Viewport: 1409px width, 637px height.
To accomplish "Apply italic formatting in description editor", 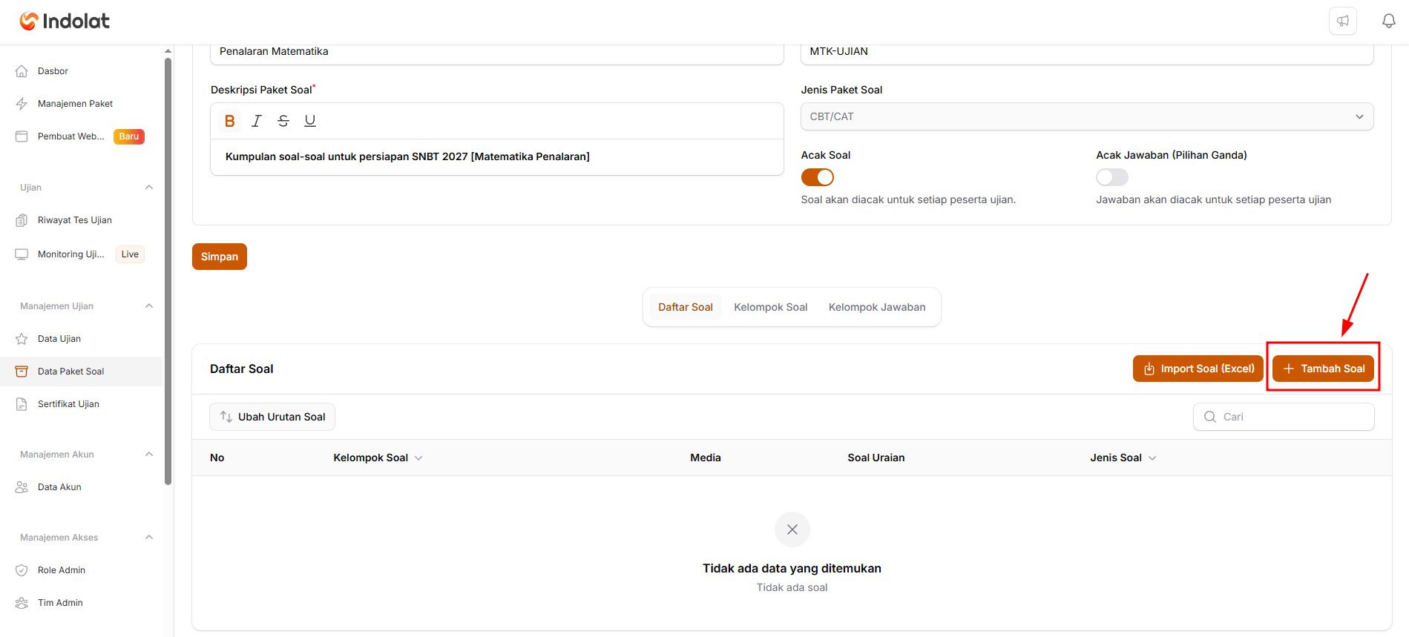I will [257, 121].
